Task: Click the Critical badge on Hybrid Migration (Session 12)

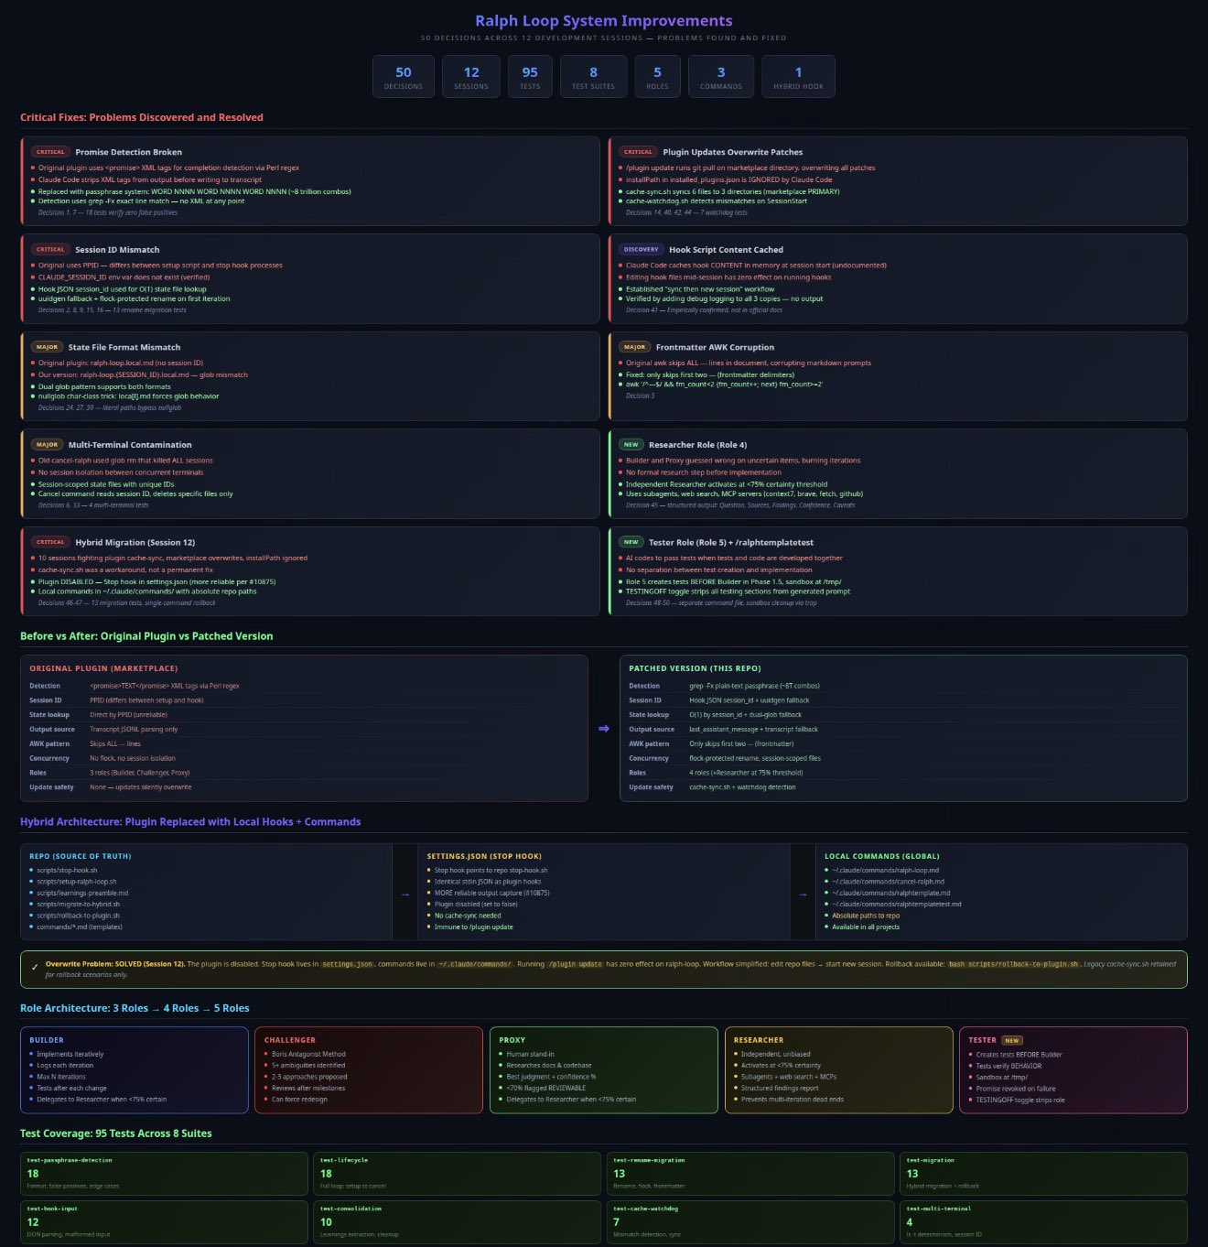Action: (50, 542)
